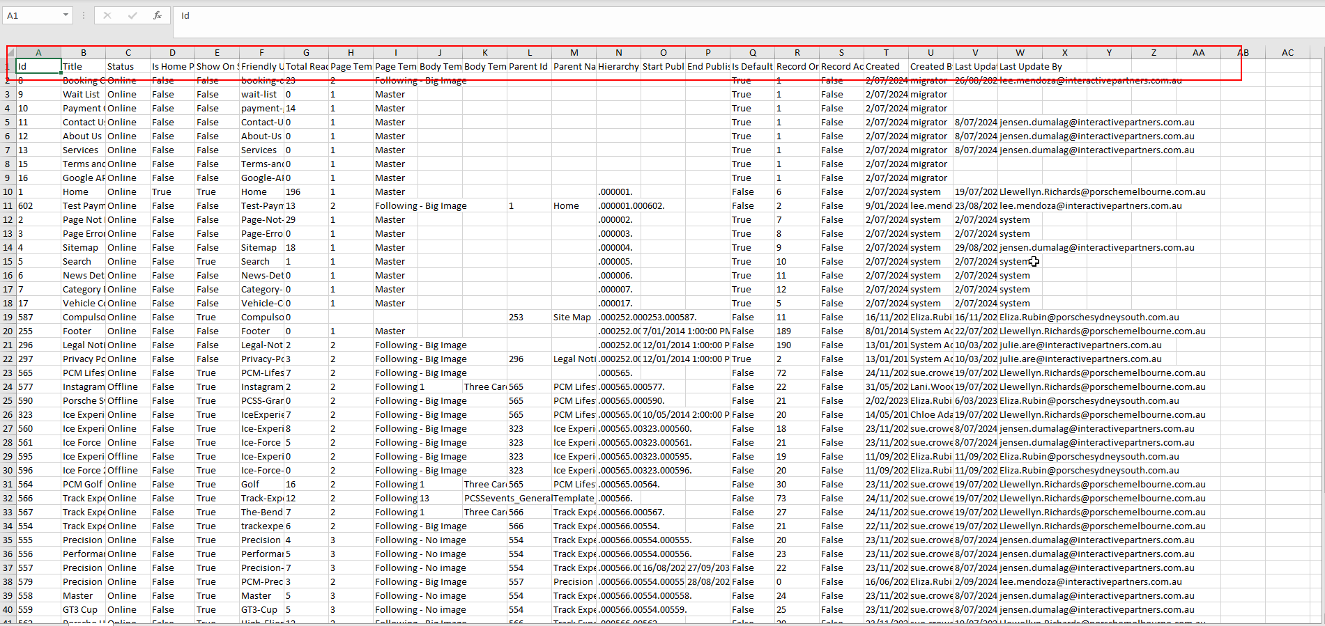Screen dimensions: 1325x626
Task: Click the Id cell showing 602
Action: 38,205
